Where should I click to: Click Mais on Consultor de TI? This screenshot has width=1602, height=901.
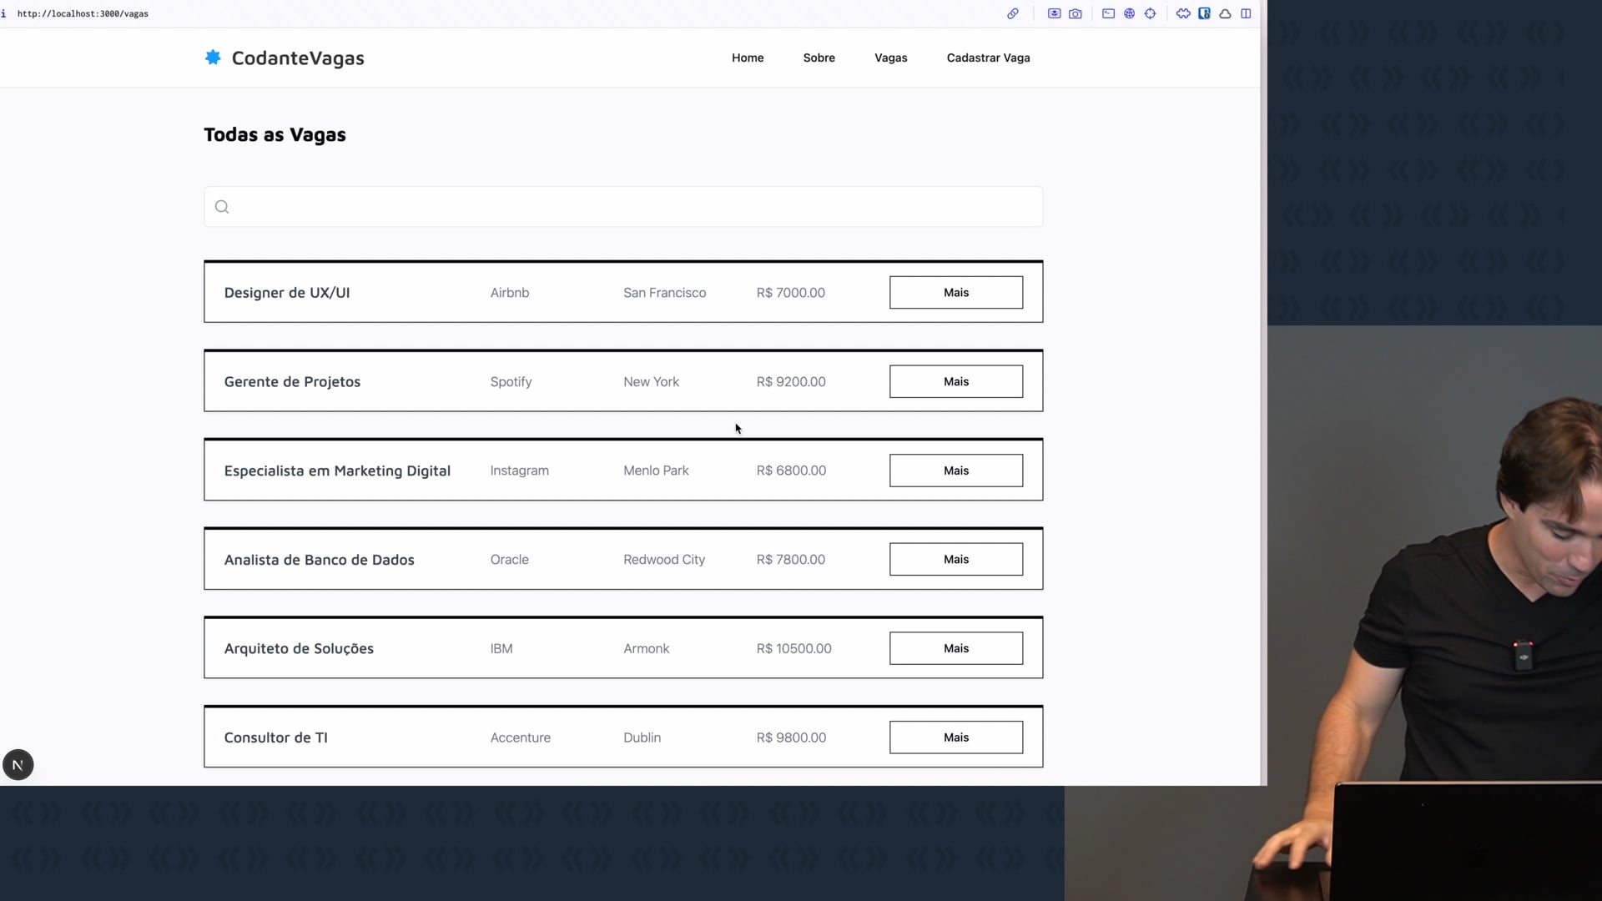[x=955, y=737]
